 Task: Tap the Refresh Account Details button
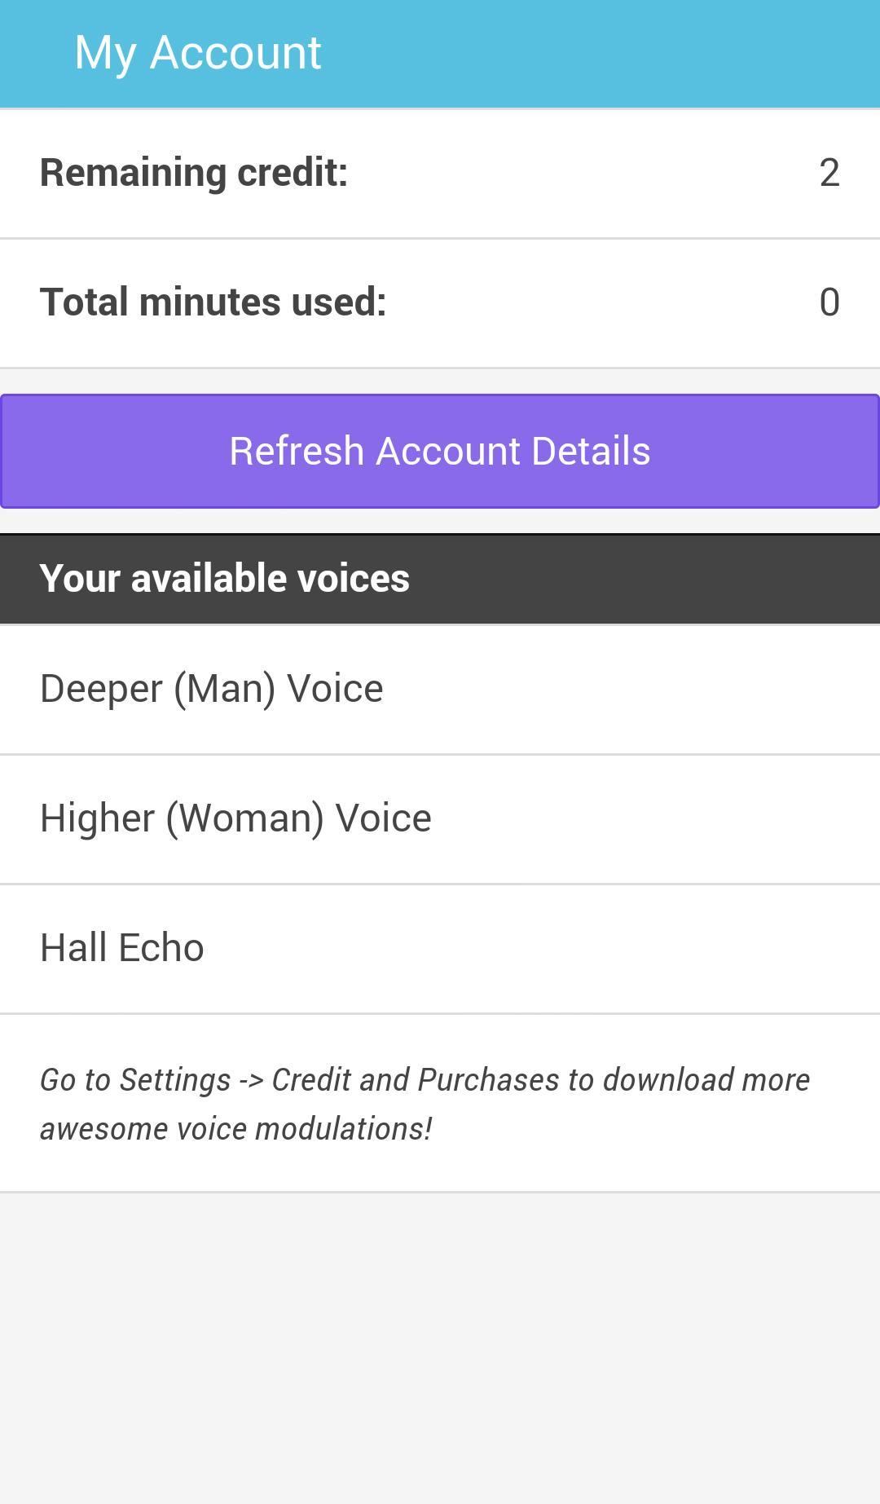[x=440, y=451]
